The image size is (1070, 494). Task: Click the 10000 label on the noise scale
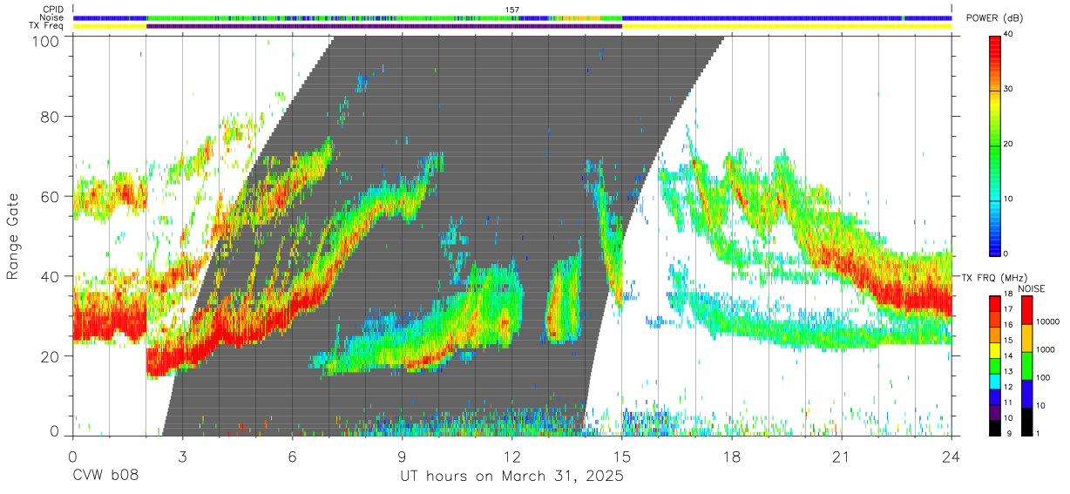pyautogui.click(x=1048, y=322)
